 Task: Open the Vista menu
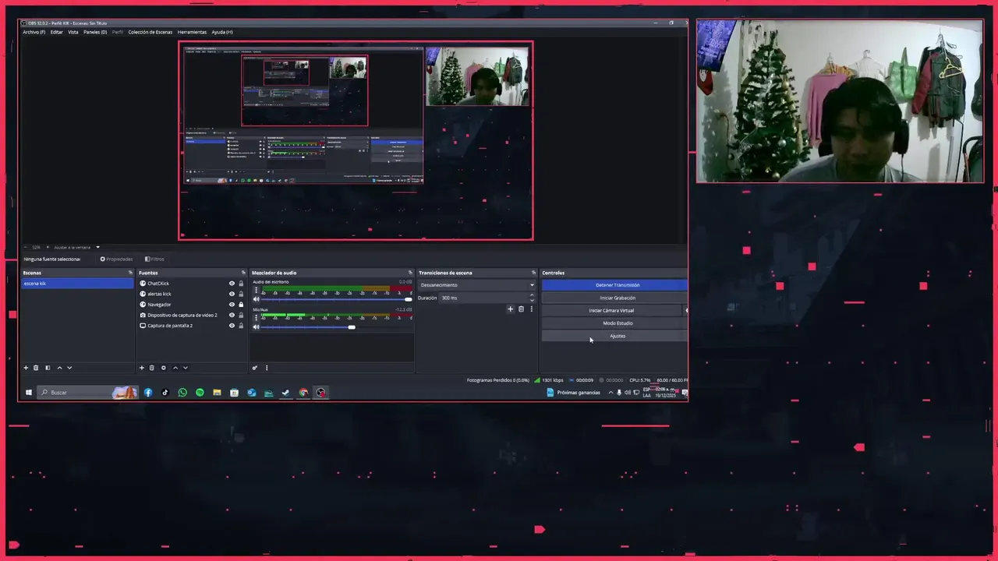tap(73, 32)
